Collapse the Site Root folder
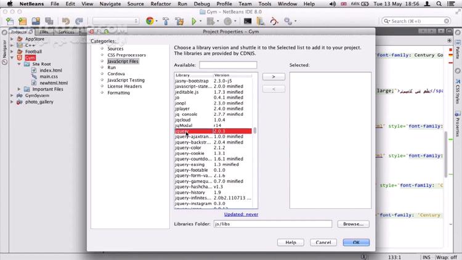 (x=19, y=64)
